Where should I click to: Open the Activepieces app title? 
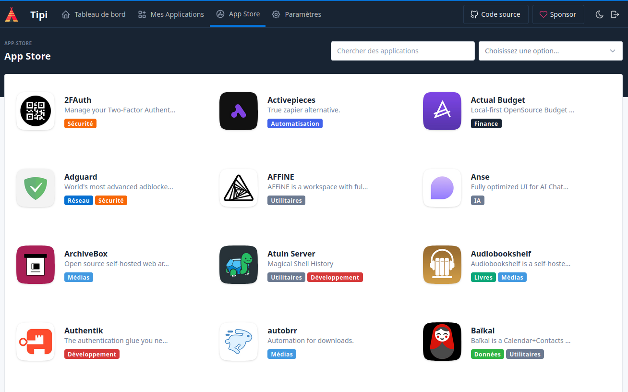point(291,100)
